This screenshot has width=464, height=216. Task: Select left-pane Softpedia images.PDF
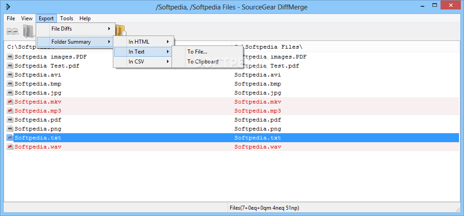tap(51, 57)
